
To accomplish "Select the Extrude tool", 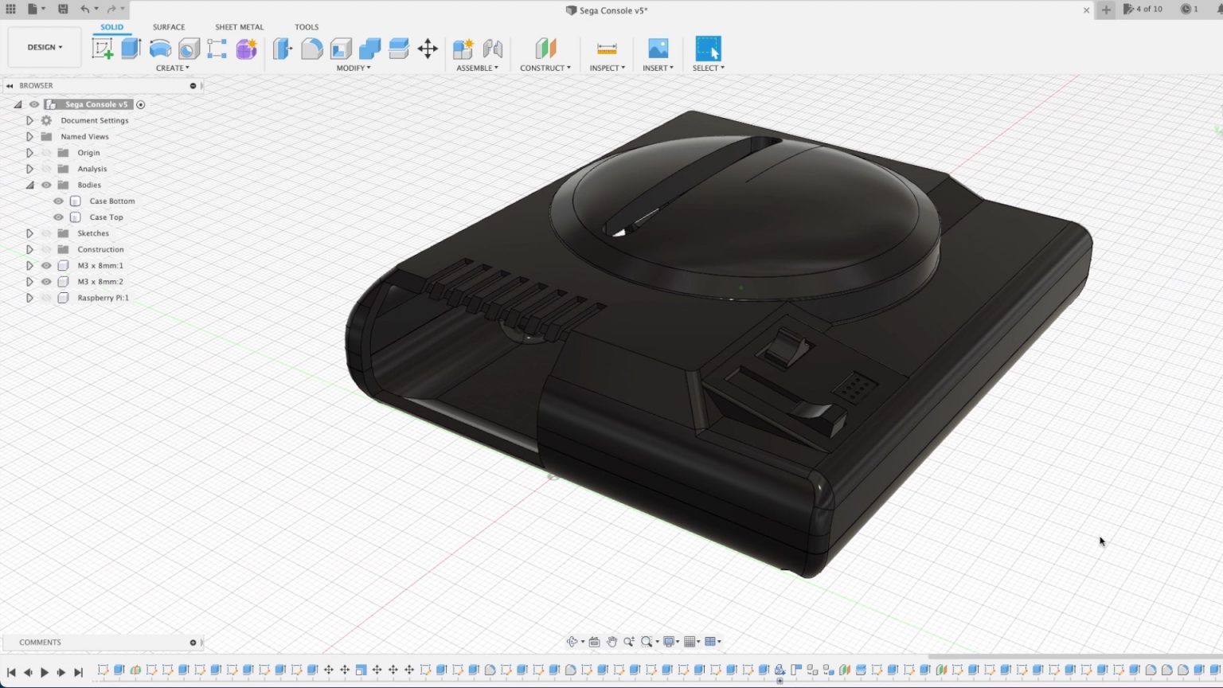I will (129, 48).
